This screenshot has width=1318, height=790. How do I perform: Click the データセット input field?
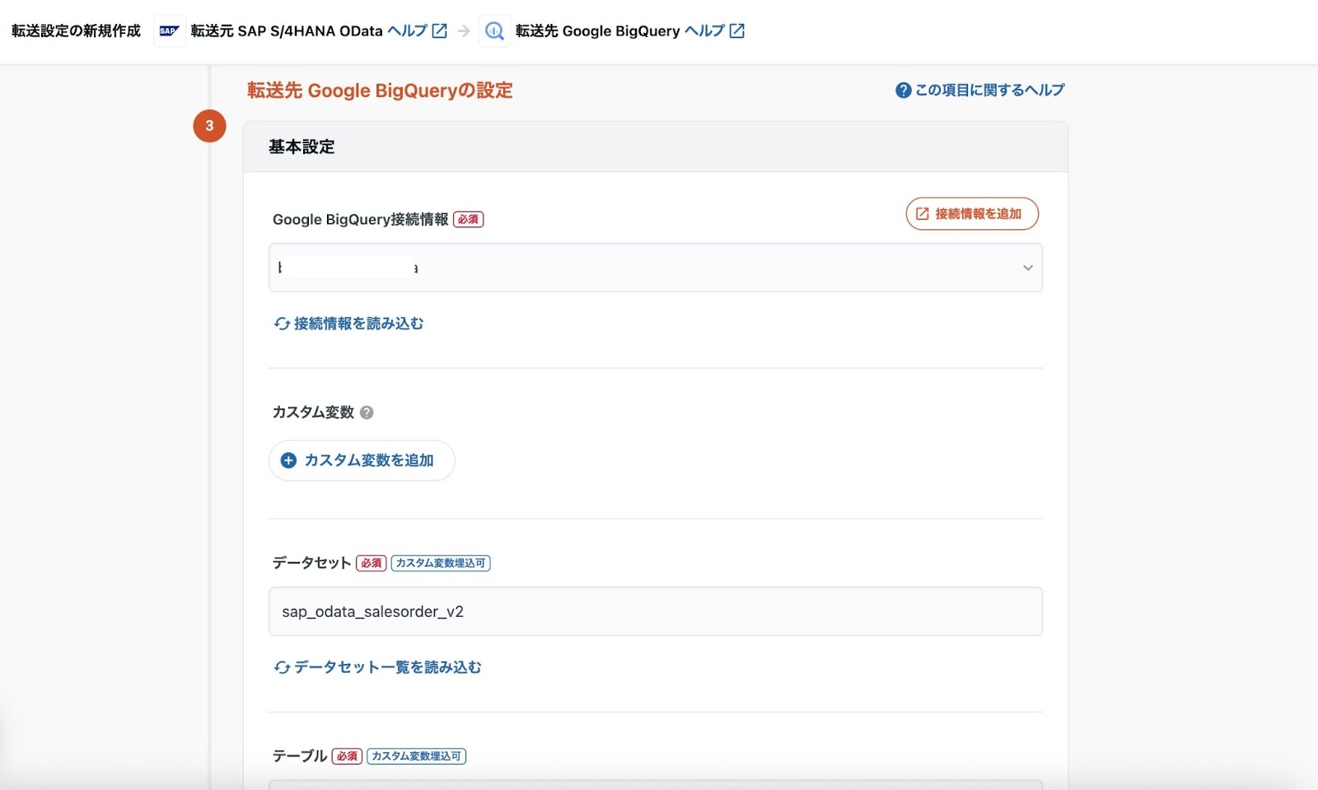click(x=656, y=611)
